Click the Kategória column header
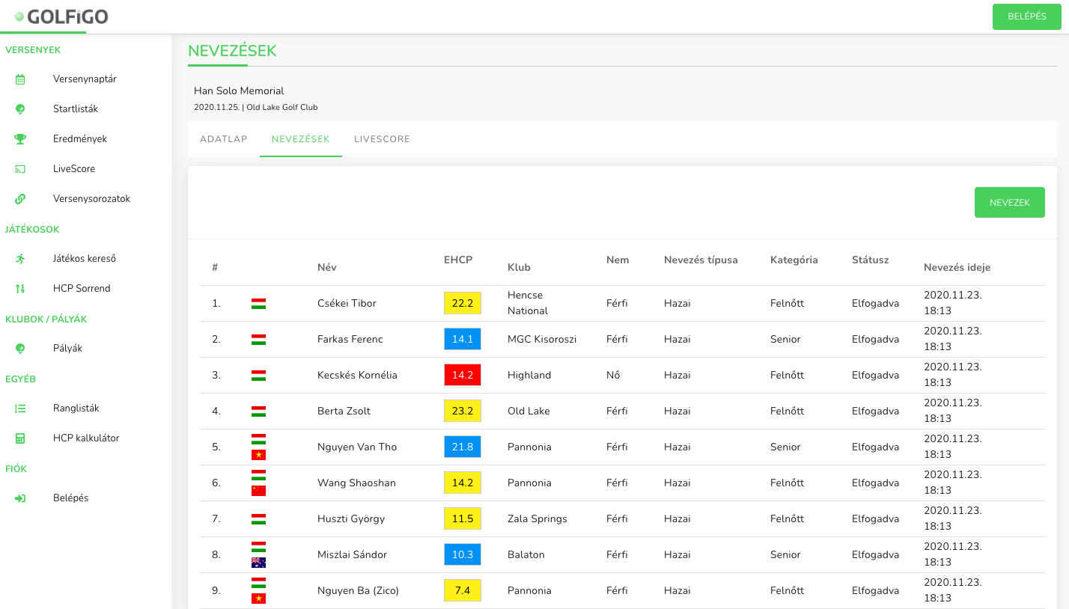The image size is (1069, 609). pyautogui.click(x=794, y=260)
